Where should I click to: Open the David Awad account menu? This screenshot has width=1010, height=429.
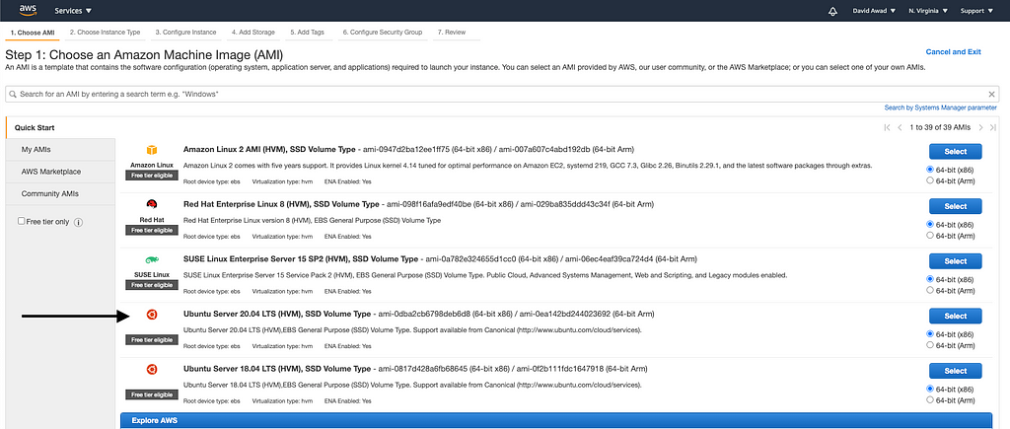click(x=874, y=11)
